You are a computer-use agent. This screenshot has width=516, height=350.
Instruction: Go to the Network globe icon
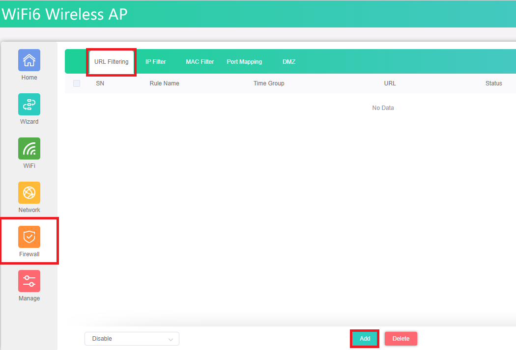coord(29,193)
